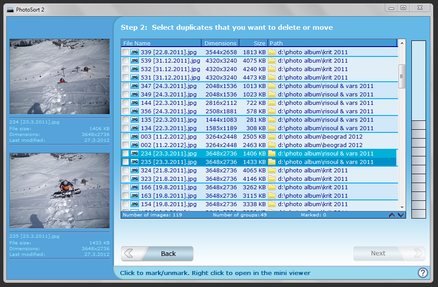This screenshot has width=438, height=287.
Task: Click folder icon in 135 [22.3.2011].jpg row
Action: pyautogui.click(x=272, y=120)
